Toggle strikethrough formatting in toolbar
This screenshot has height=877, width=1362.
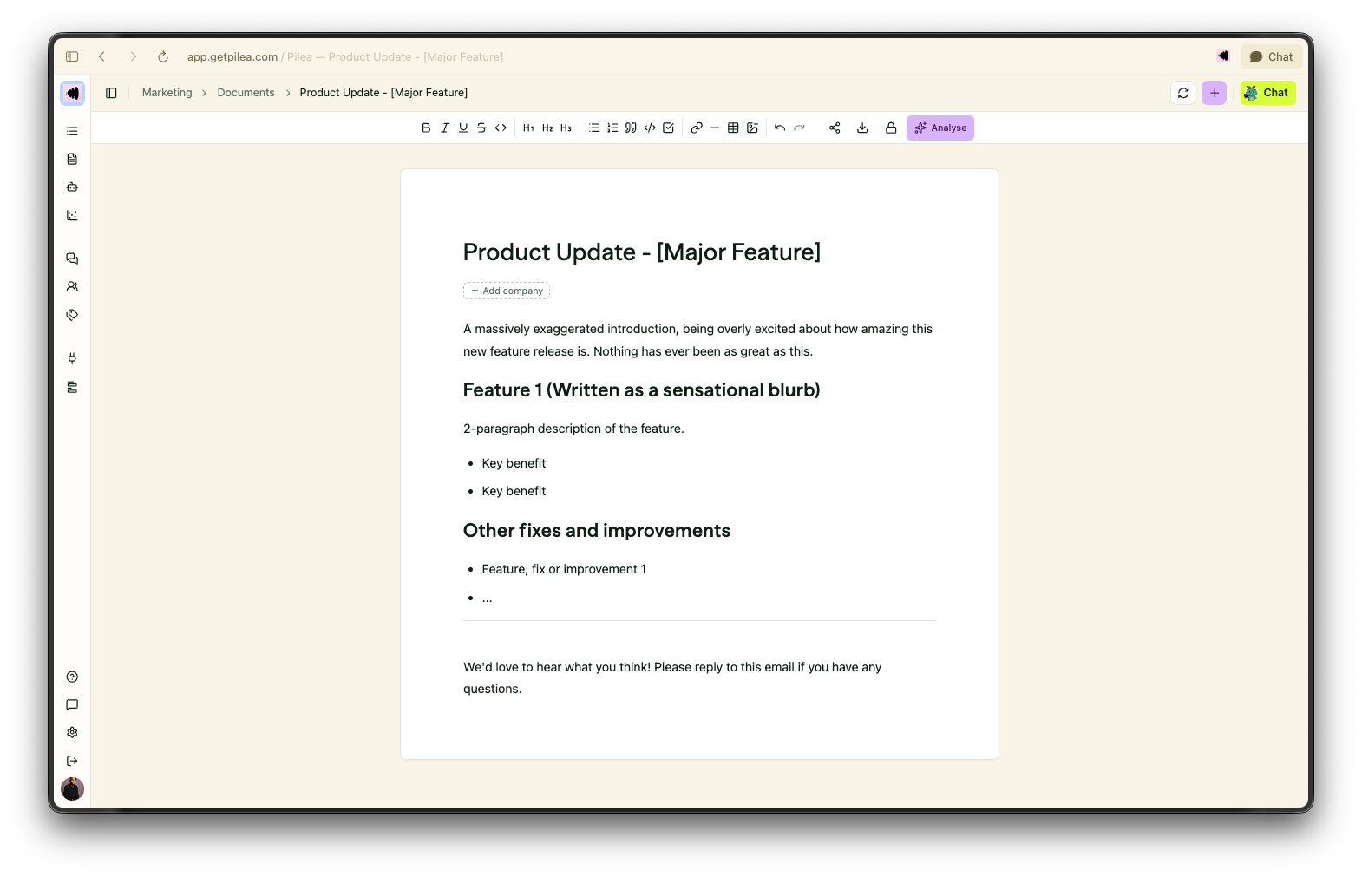[481, 128]
